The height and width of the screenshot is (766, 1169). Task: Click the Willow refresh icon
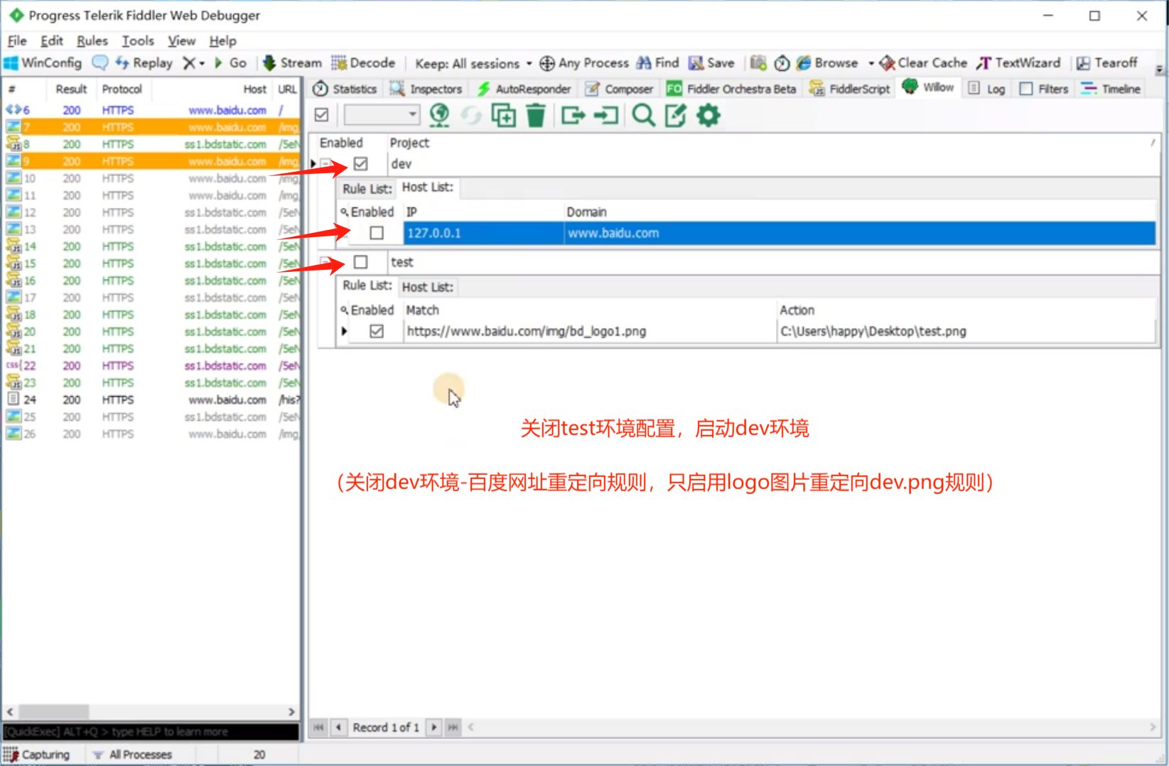point(471,115)
